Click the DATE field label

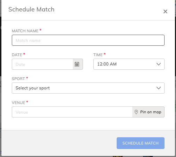[x=17, y=55]
